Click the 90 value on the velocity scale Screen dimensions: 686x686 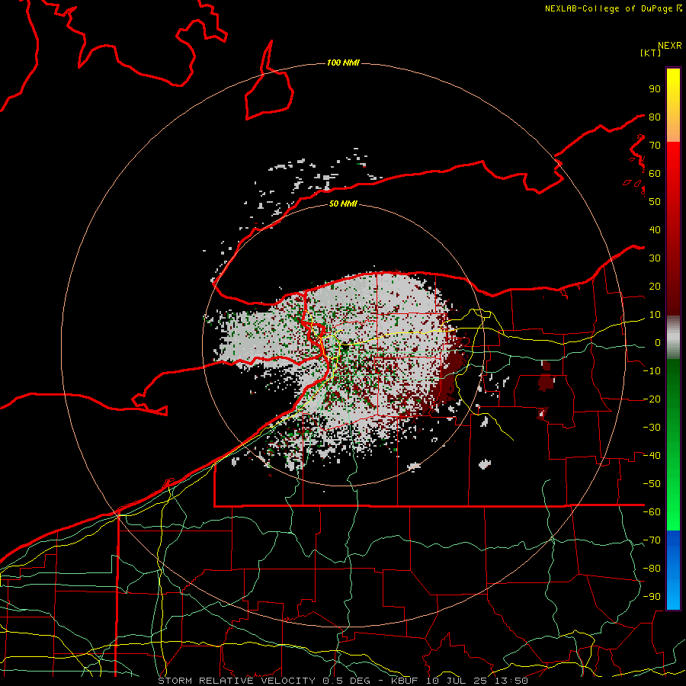tap(655, 89)
